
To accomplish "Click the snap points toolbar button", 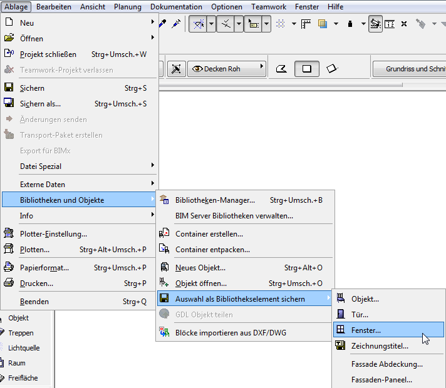I will (x=226, y=24).
